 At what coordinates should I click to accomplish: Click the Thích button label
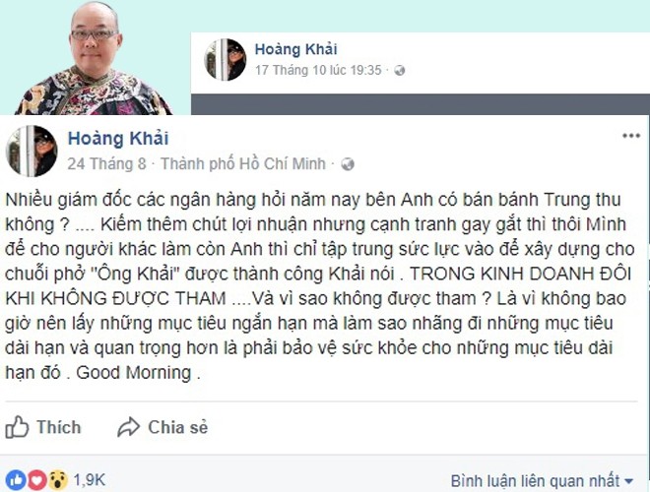[x=59, y=427]
